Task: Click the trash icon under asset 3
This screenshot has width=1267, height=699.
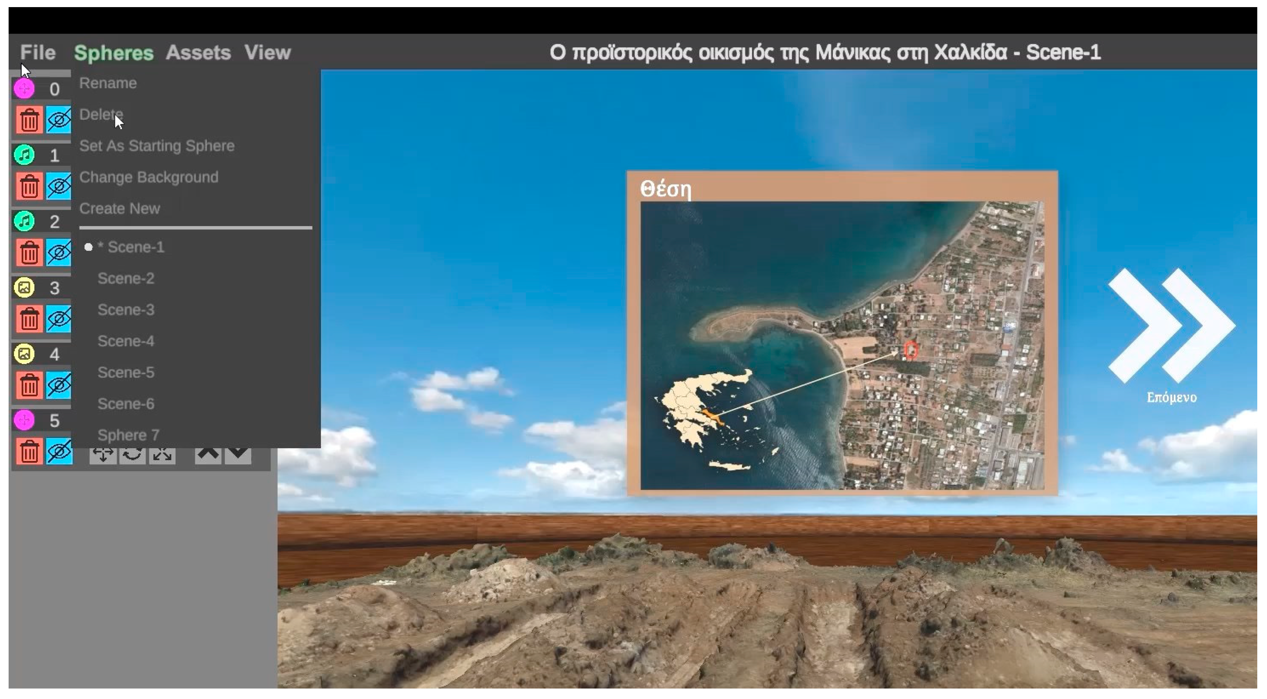Action: (29, 320)
